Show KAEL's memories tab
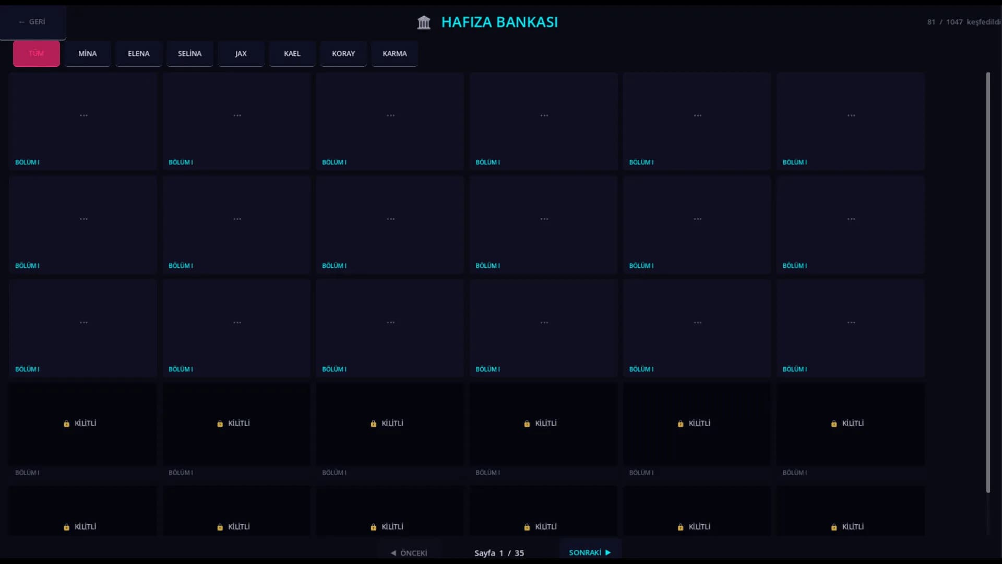 (292, 54)
